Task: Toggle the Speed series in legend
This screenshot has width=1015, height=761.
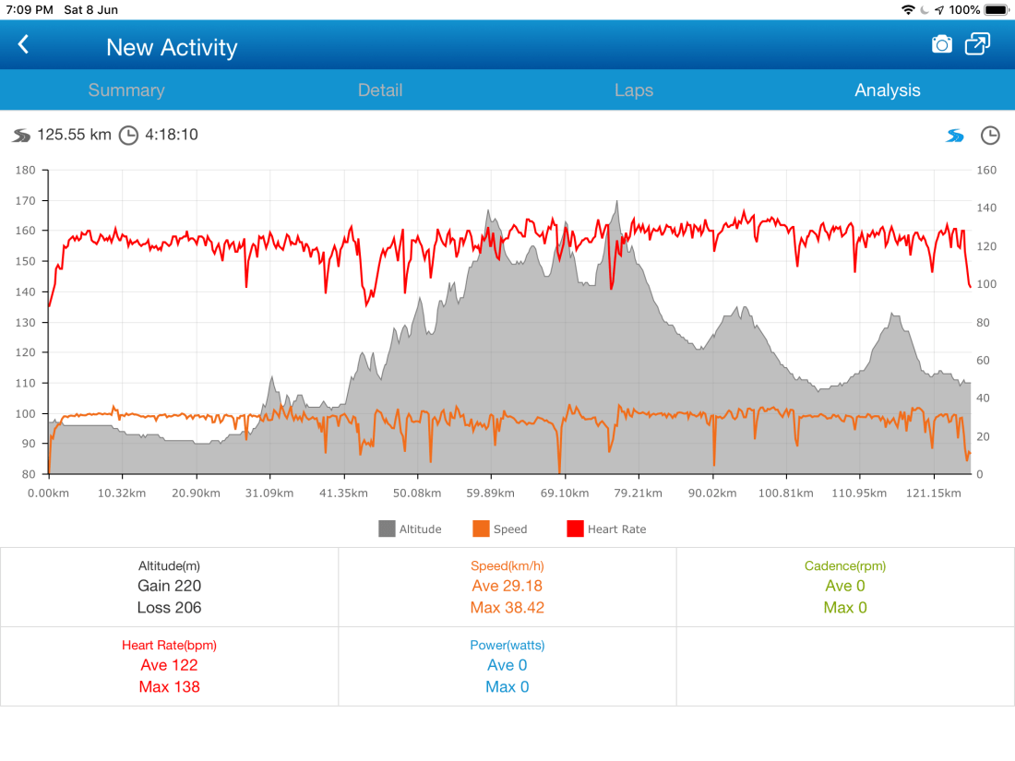Action: click(x=509, y=529)
